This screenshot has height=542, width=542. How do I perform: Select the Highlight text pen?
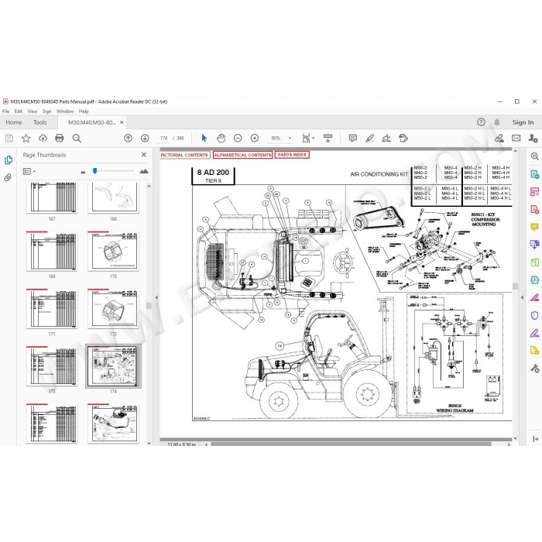369,139
